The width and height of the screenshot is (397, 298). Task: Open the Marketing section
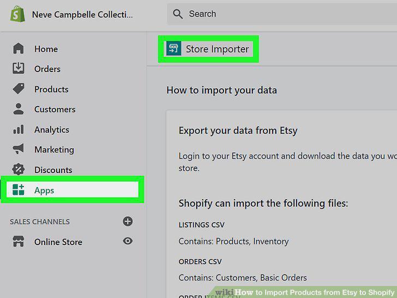tap(54, 150)
